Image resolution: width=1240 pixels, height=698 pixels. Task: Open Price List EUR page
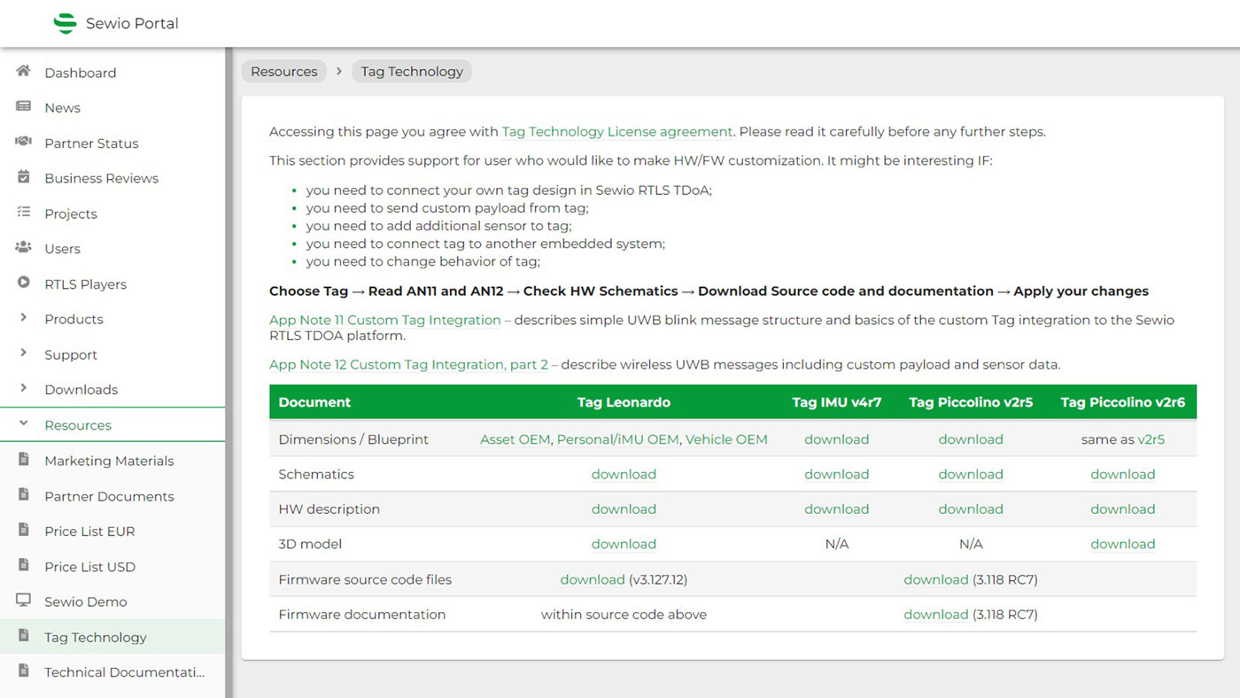click(x=89, y=531)
